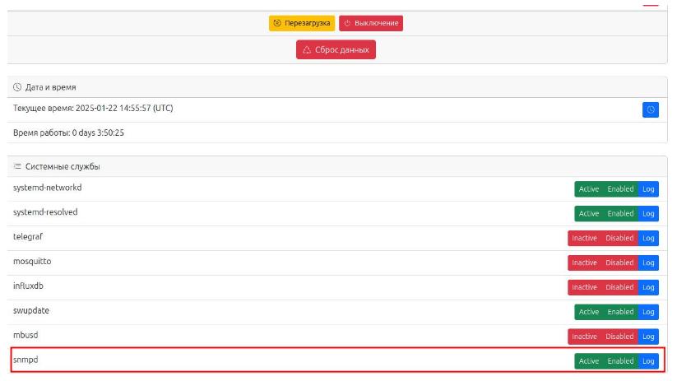
Task: Toggle systemd-networkd Enabled button
Action: 620,189
